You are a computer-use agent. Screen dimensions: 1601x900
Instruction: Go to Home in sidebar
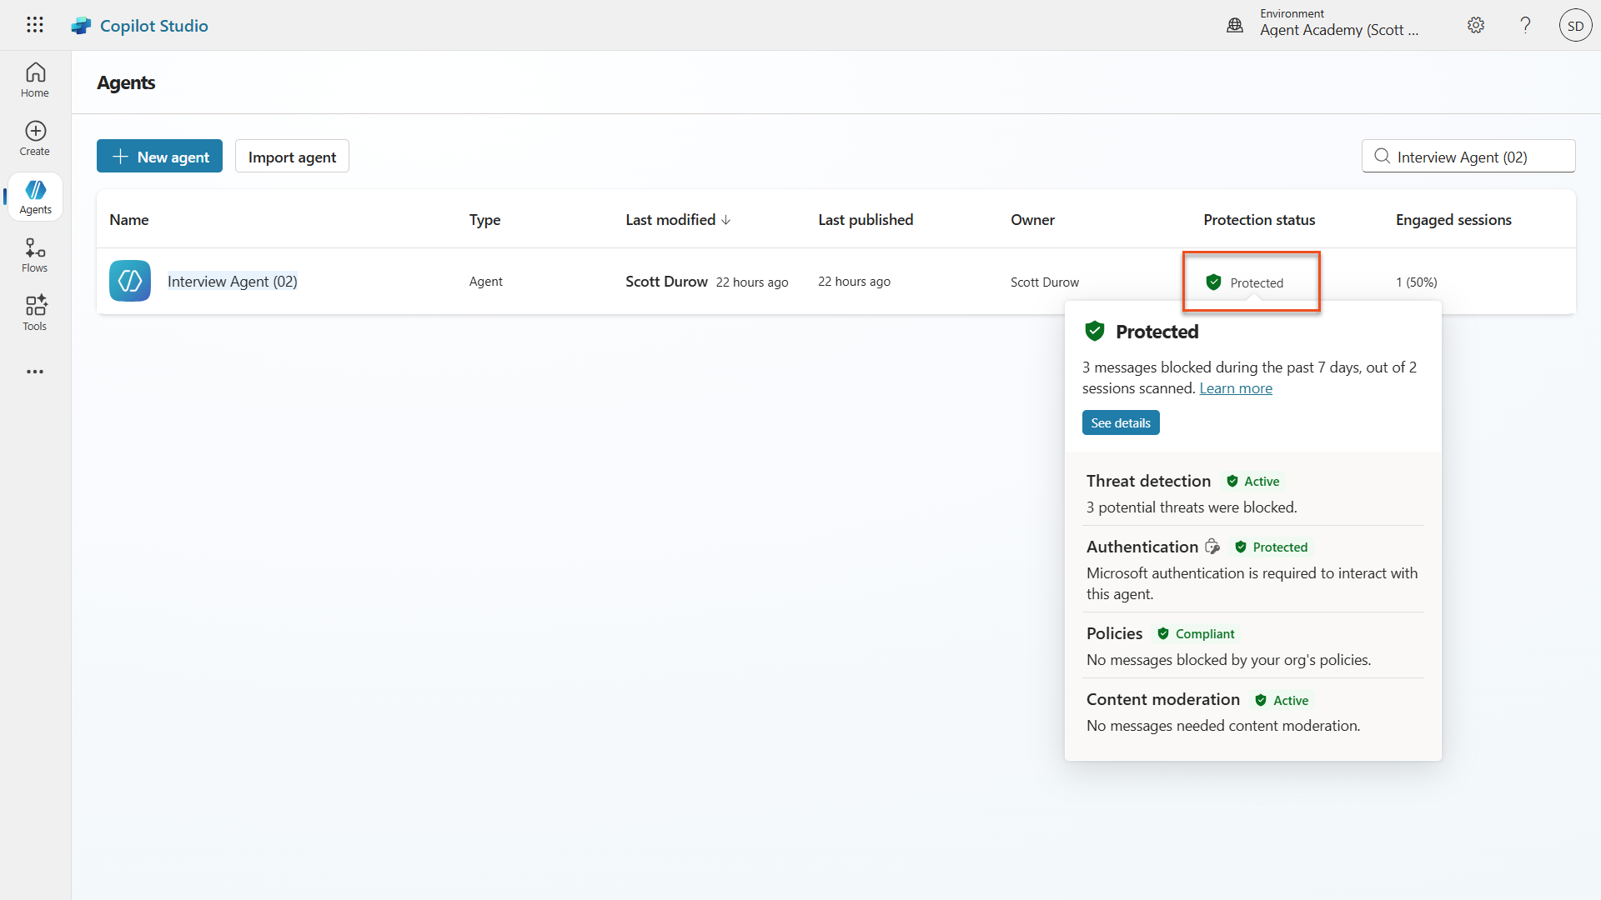(35, 80)
